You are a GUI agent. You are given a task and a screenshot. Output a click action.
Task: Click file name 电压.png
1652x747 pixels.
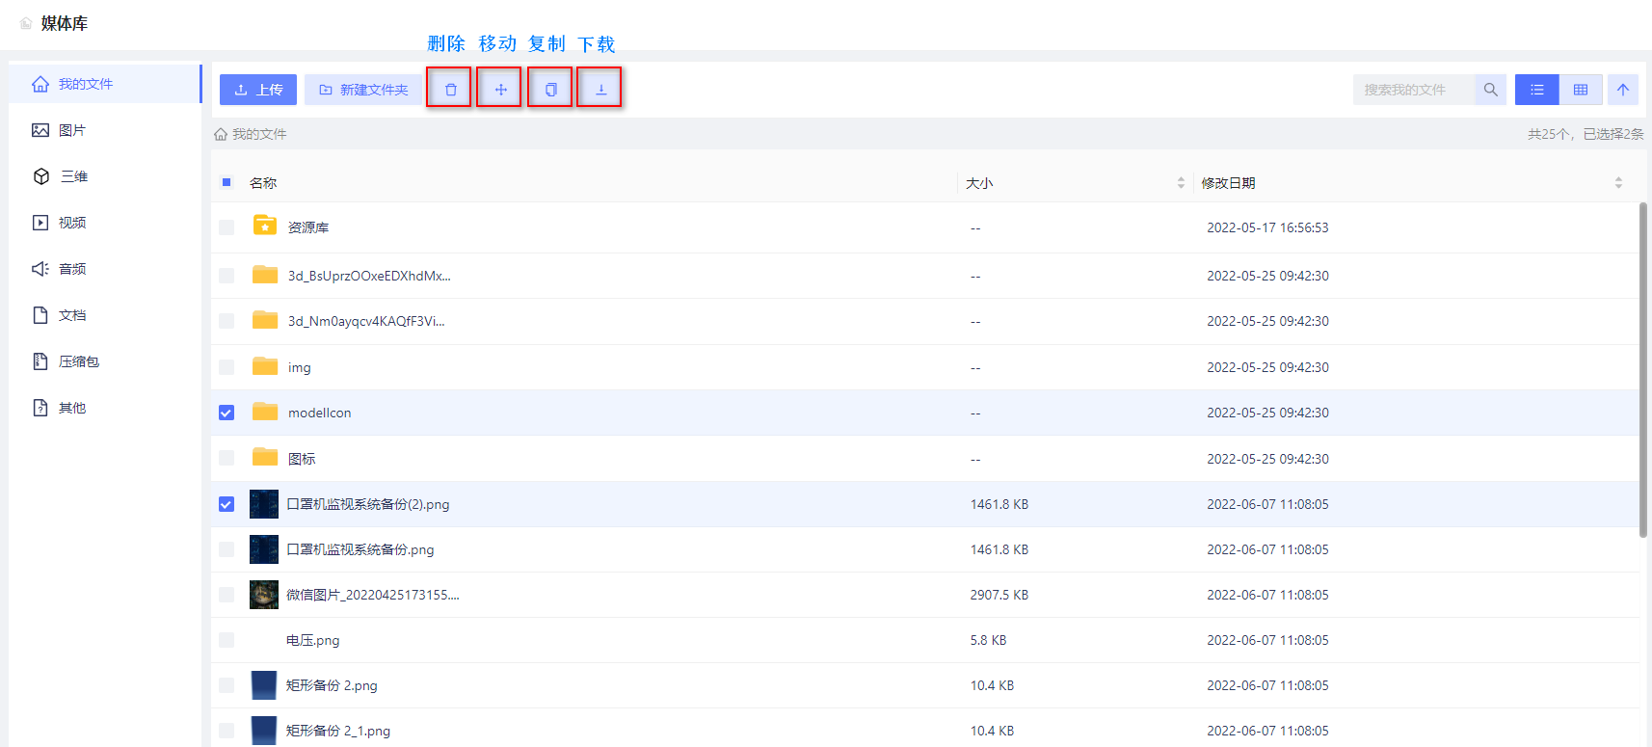tap(313, 640)
